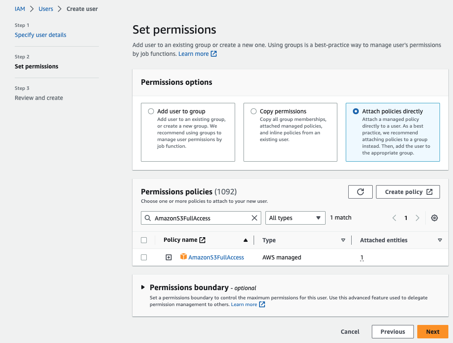The image size is (453, 343).
Task: Sort by Policy name ascending arrow
Action: click(246, 240)
